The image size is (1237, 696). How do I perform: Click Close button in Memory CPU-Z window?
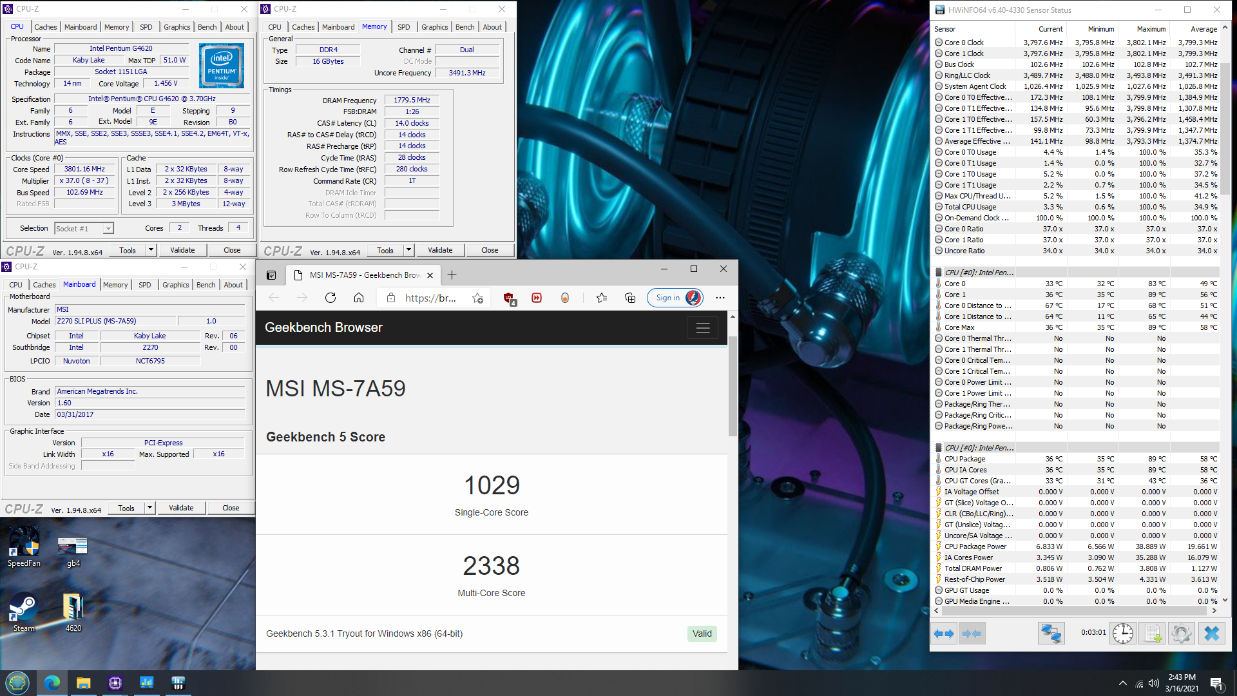click(490, 250)
